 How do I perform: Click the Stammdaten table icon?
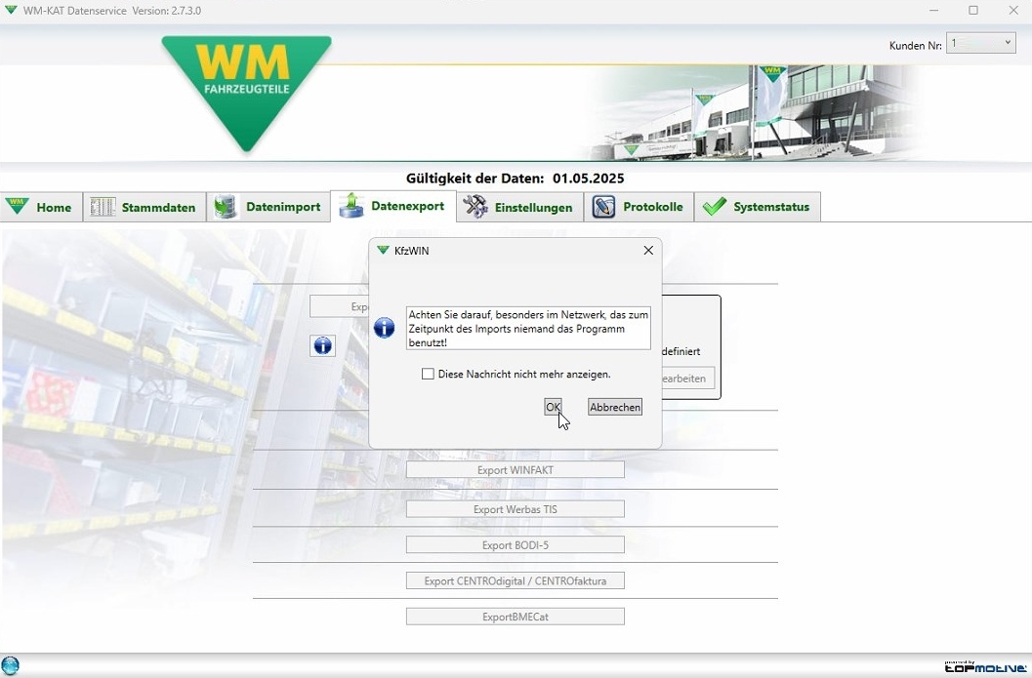(103, 207)
